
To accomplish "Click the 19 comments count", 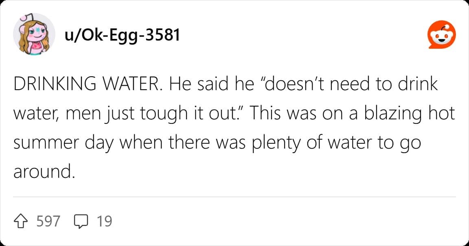I will click(105, 221).
